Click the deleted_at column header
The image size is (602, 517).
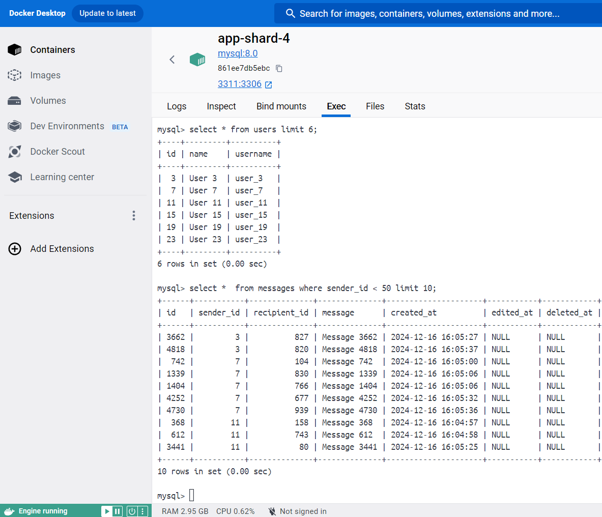(569, 313)
